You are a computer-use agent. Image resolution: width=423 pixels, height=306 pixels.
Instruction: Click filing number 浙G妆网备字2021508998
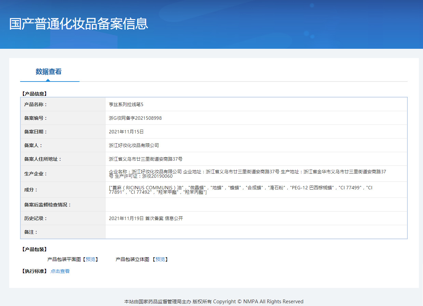(x=135, y=118)
